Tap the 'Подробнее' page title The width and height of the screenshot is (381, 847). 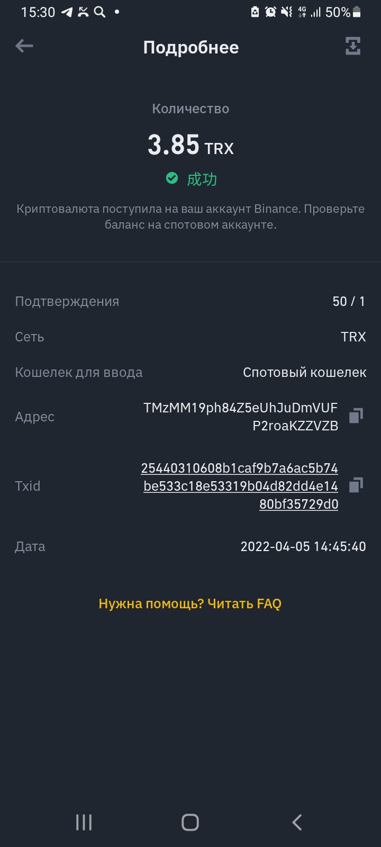pyautogui.click(x=191, y=48)
